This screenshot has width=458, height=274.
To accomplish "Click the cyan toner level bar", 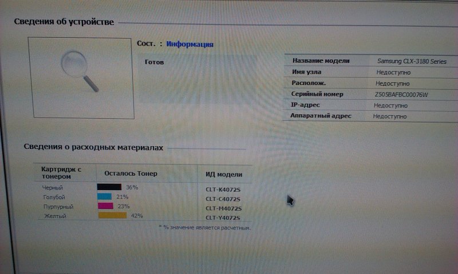I will tap(104, 196).
